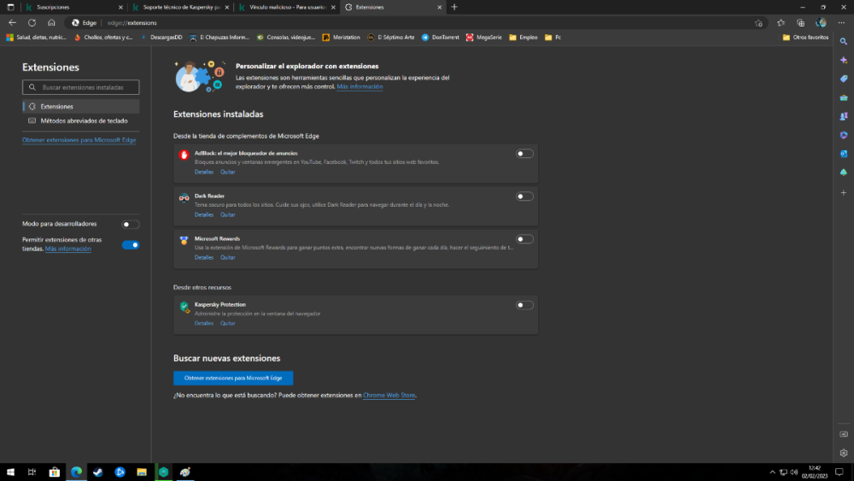Open the Windows Start menu
The image size is (854, 481).
10,472
